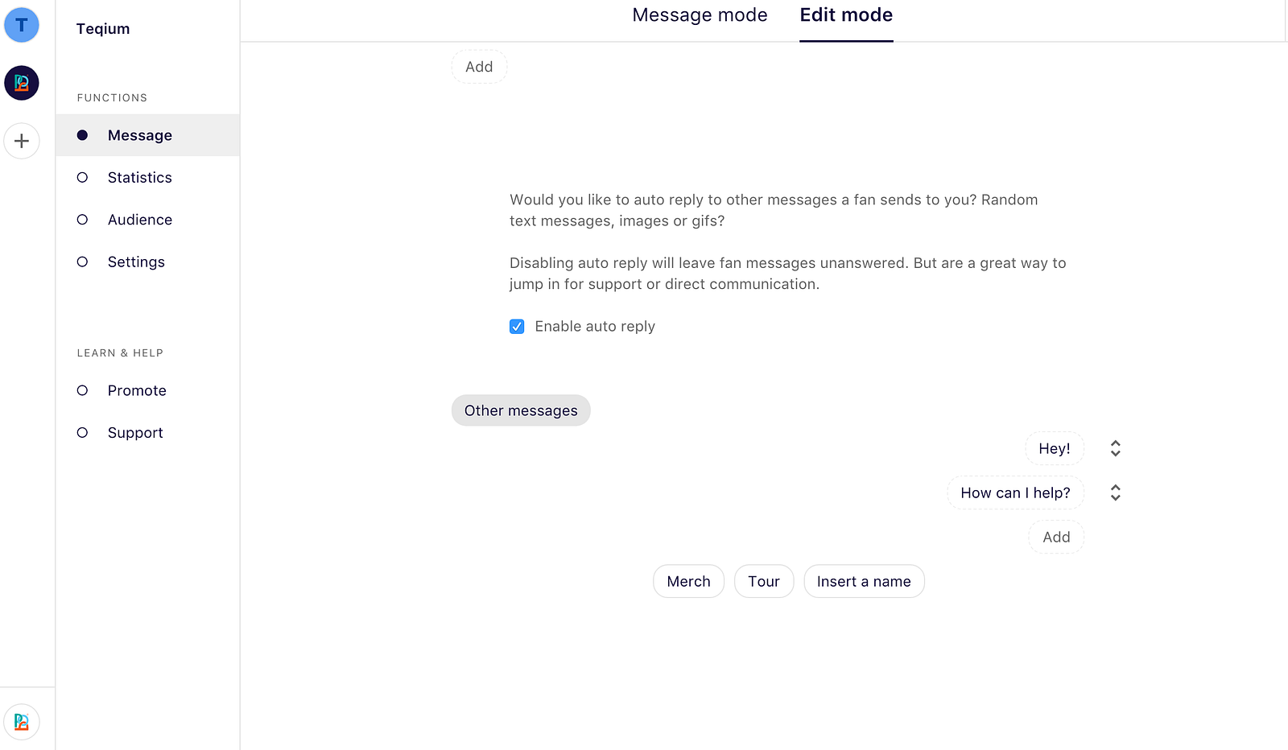
Task: Select the Edit mode tab
Action: pyautogui.click(x=846, y=15)
